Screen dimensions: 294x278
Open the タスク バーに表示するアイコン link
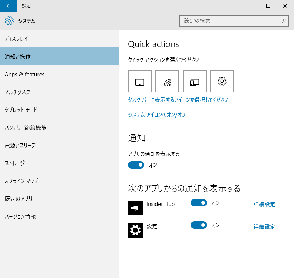tap(178, 100)
